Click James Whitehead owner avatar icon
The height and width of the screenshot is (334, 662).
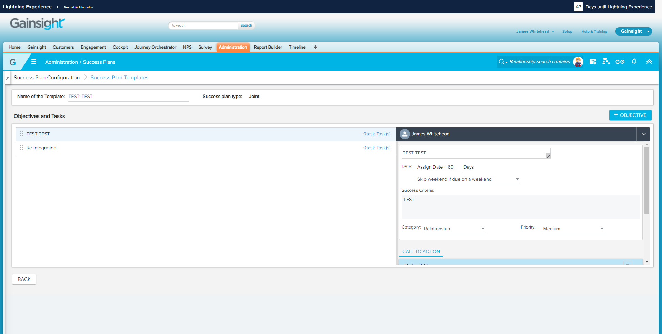pyautogui.click(x=405, y=134)
